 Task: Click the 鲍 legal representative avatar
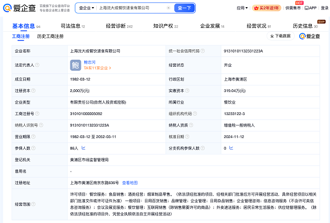[75, 65]
